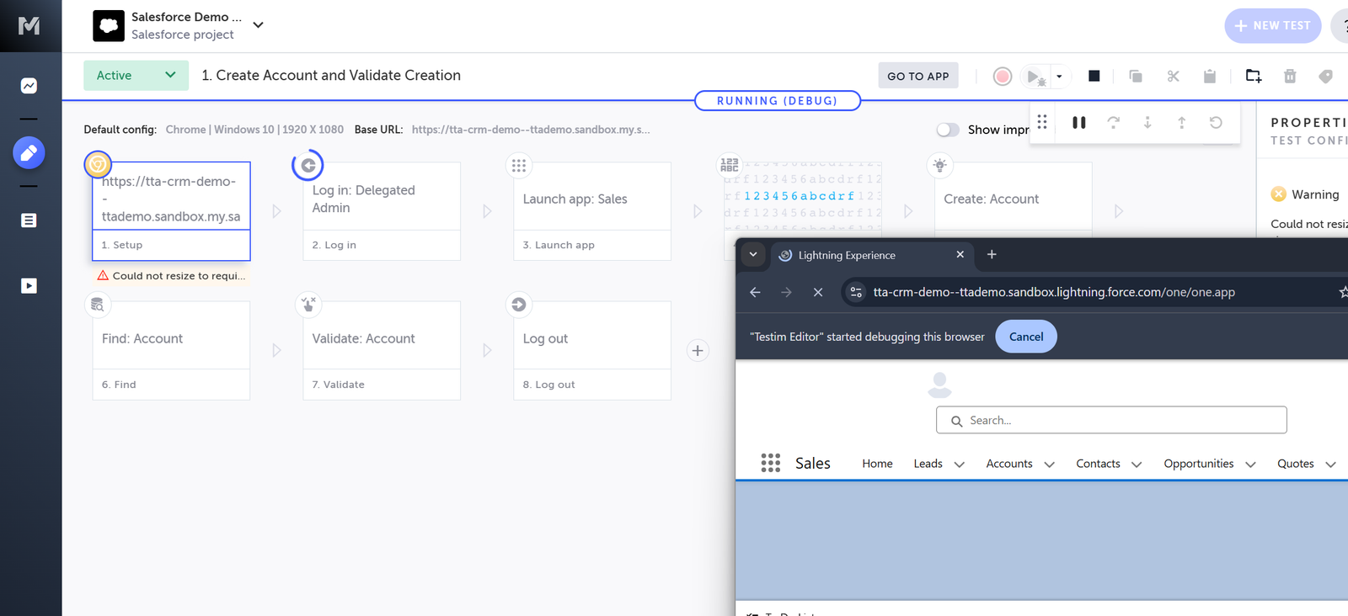Expand the Salesforce Demo project dropdown
The image size is (1348, 616).
(x=259, y=25)
